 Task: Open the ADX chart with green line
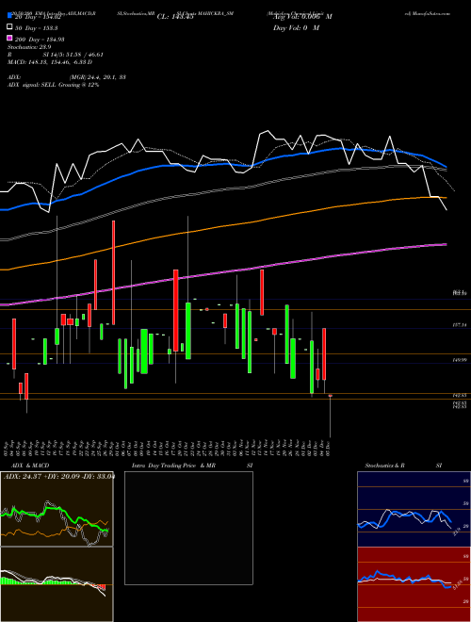[x=57, y=509]
